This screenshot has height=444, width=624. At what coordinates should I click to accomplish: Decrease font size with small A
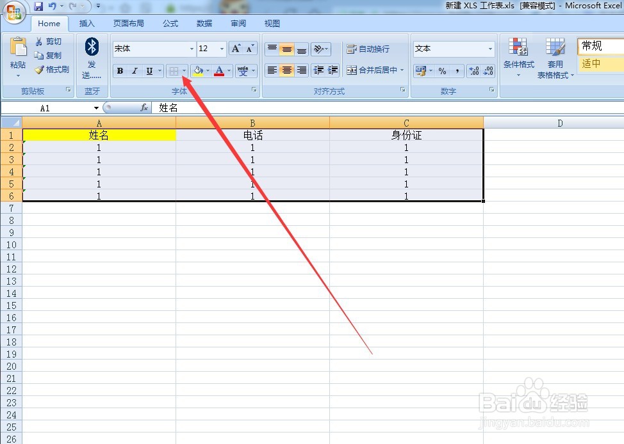[x=250, y=49]
